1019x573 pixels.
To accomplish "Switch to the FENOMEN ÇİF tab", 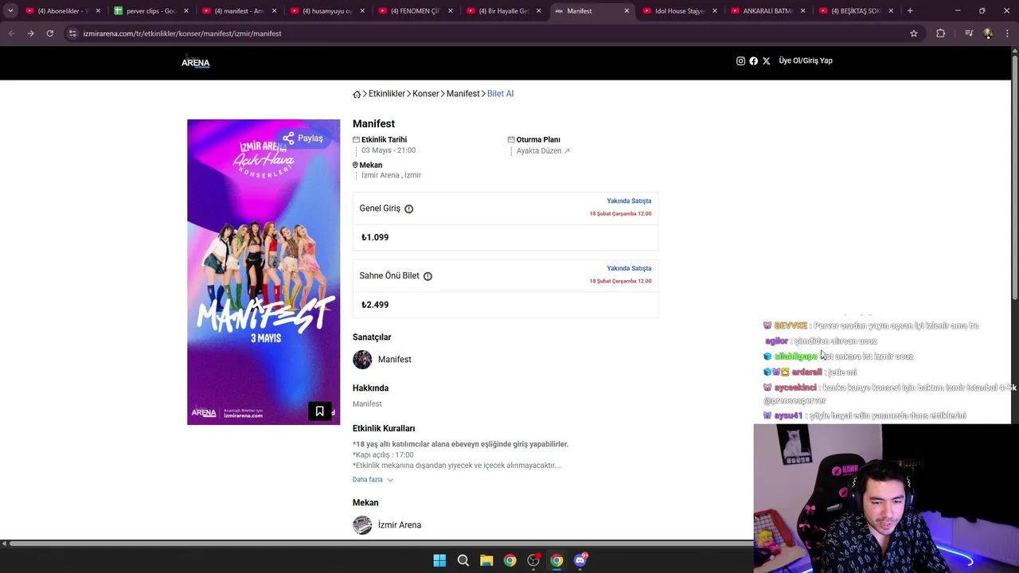I will pyautogui.click(x=415, y=11).
